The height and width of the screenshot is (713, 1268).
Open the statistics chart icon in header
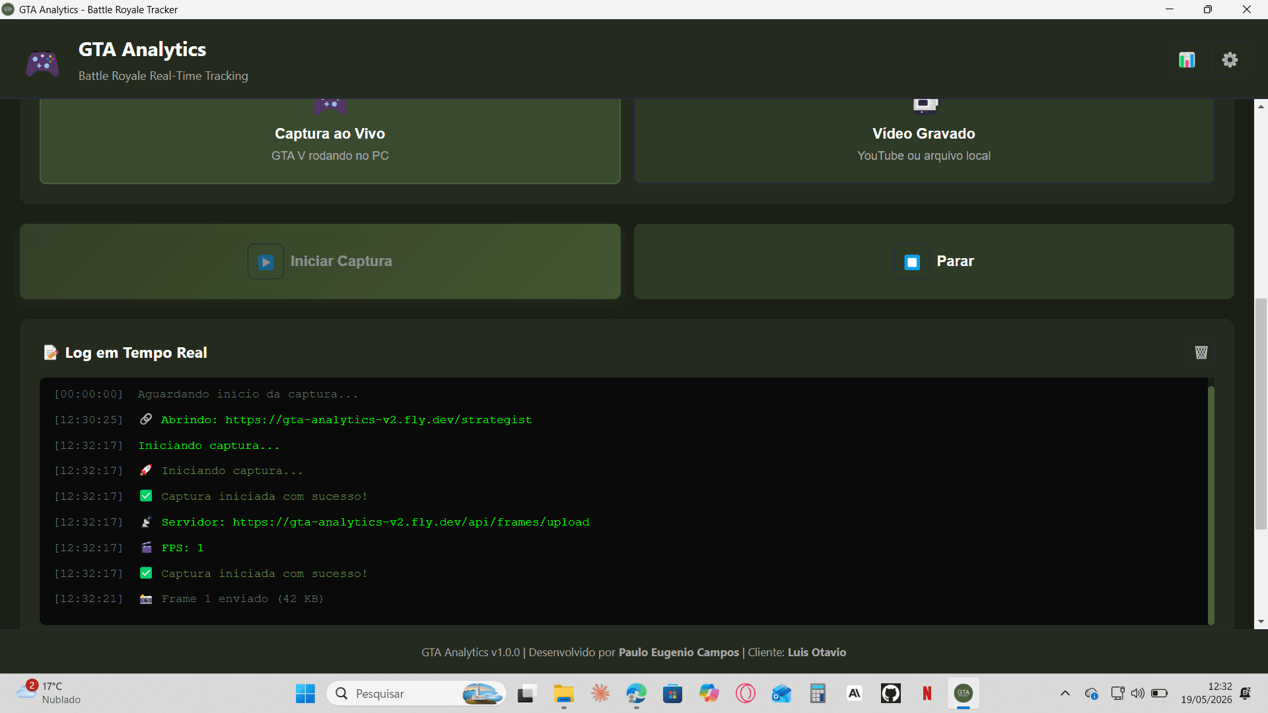(1187, 60)
